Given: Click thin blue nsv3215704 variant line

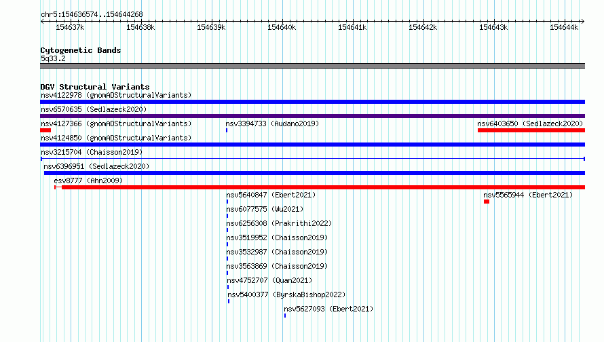Looking at the screenshot, I should [x=313, y=159].
